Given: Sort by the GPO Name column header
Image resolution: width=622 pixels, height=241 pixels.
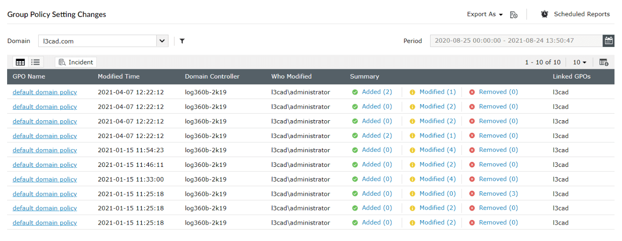Looking at the screenshot, I should [x=29, y=76].
